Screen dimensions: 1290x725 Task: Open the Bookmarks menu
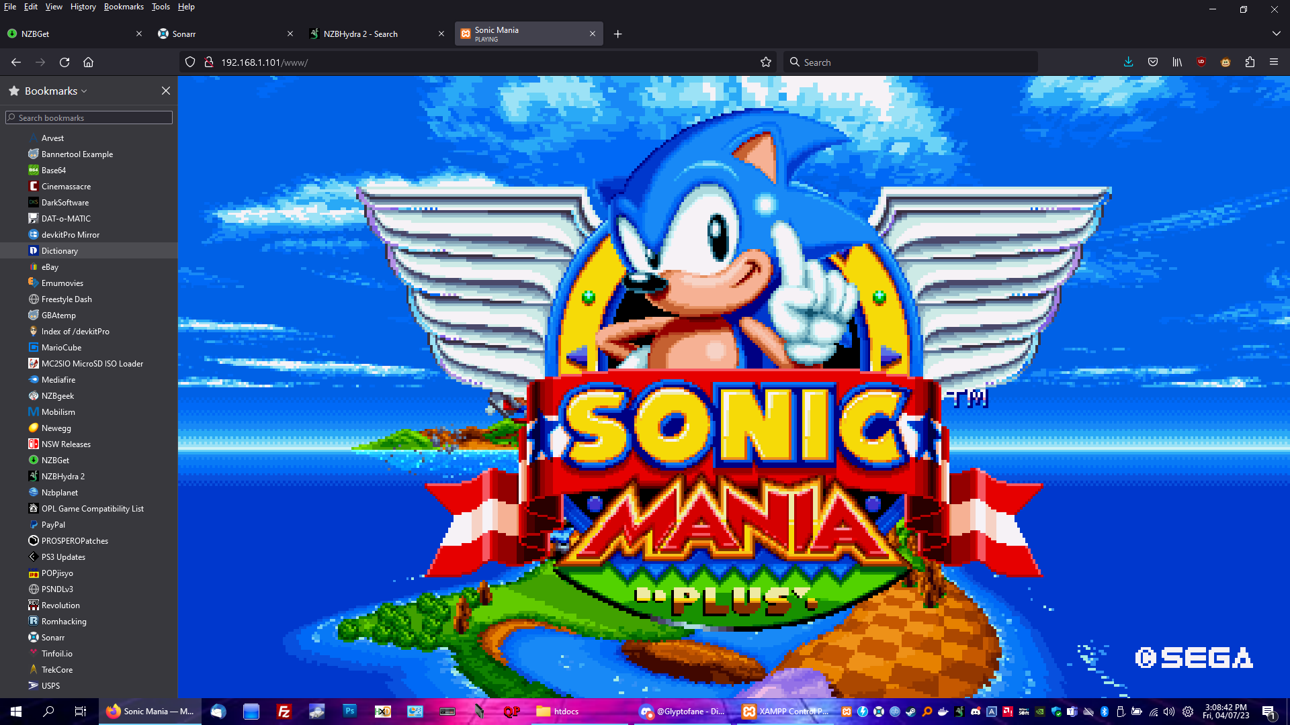124,7
